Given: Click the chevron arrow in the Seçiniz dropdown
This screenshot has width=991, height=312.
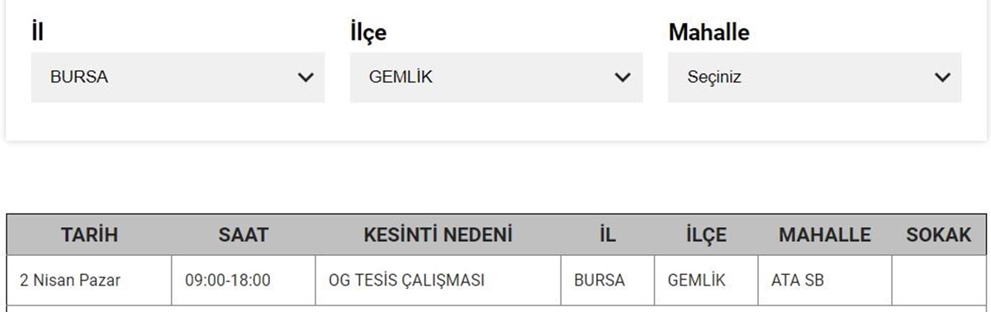Looking at the screenshot, I should [942, 78].
